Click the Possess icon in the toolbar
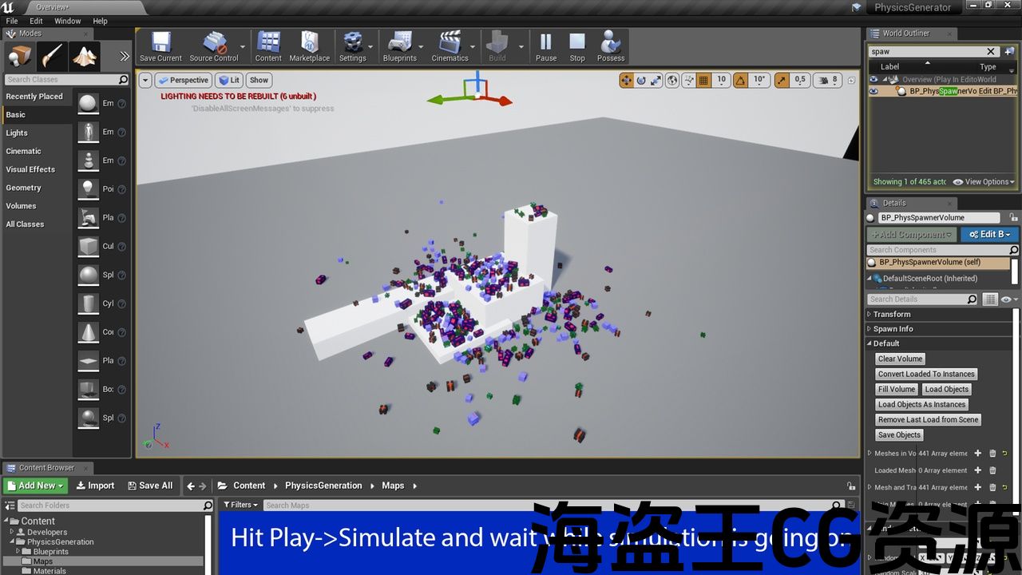The height and width of the screenshot is (575, 1022). pyautogui.click(x=611, y=47)
